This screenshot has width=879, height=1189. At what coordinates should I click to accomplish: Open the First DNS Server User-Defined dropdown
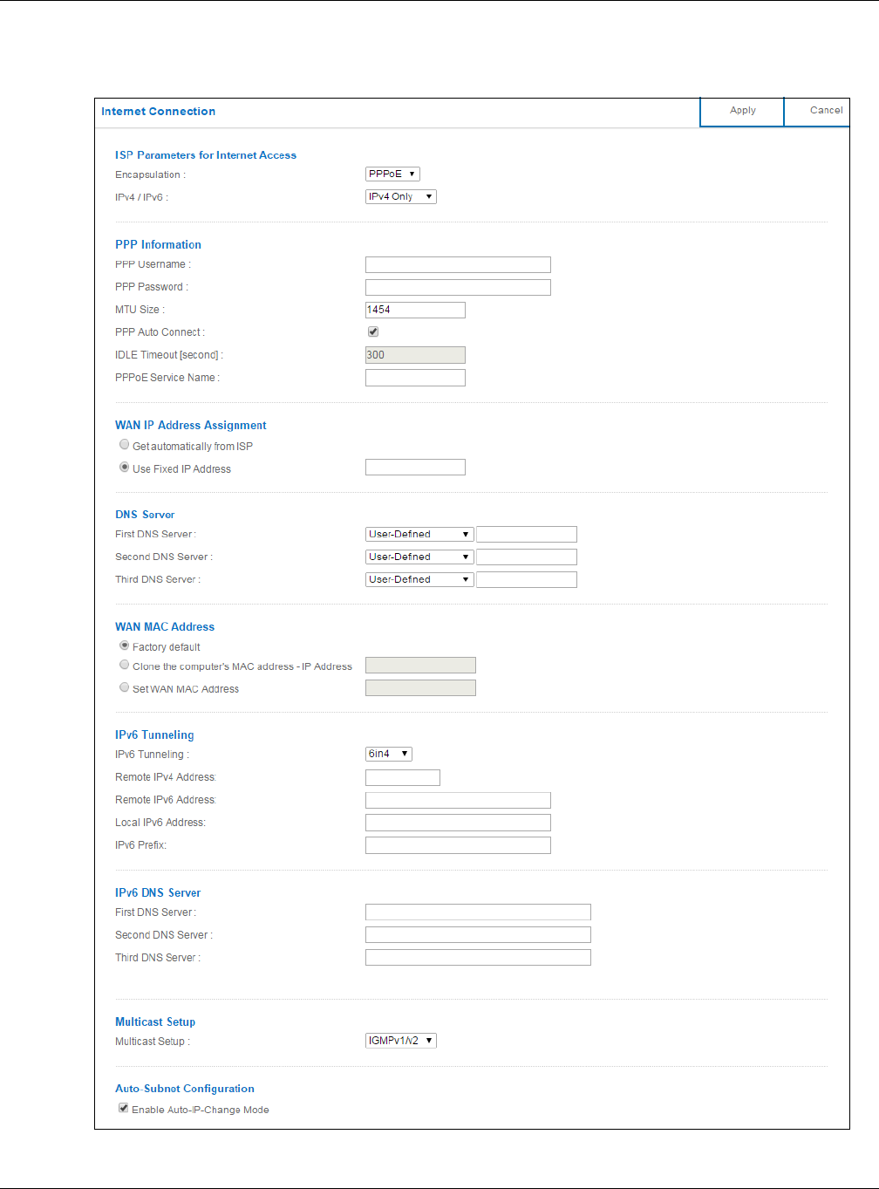419,535
